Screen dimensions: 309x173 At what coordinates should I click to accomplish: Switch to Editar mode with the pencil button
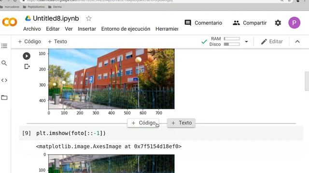tap(271, 41)
